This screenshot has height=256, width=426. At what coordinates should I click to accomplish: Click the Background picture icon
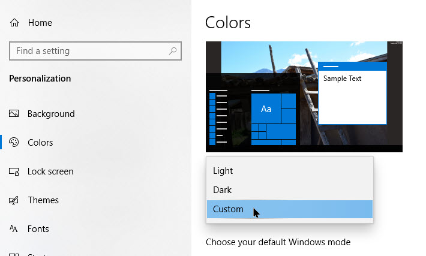click(14, 114)
